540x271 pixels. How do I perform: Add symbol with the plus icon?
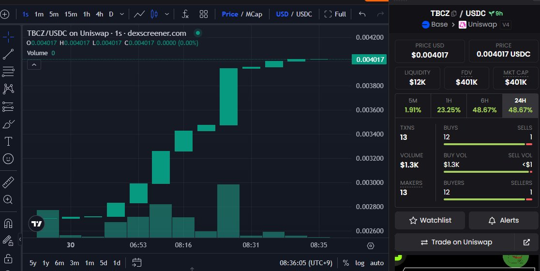click(4, 14)
